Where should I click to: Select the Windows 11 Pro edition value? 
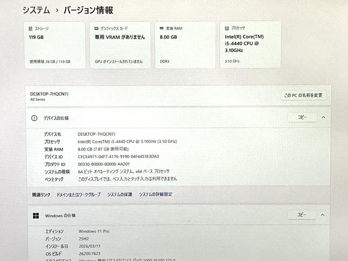[x=94, y=231]
